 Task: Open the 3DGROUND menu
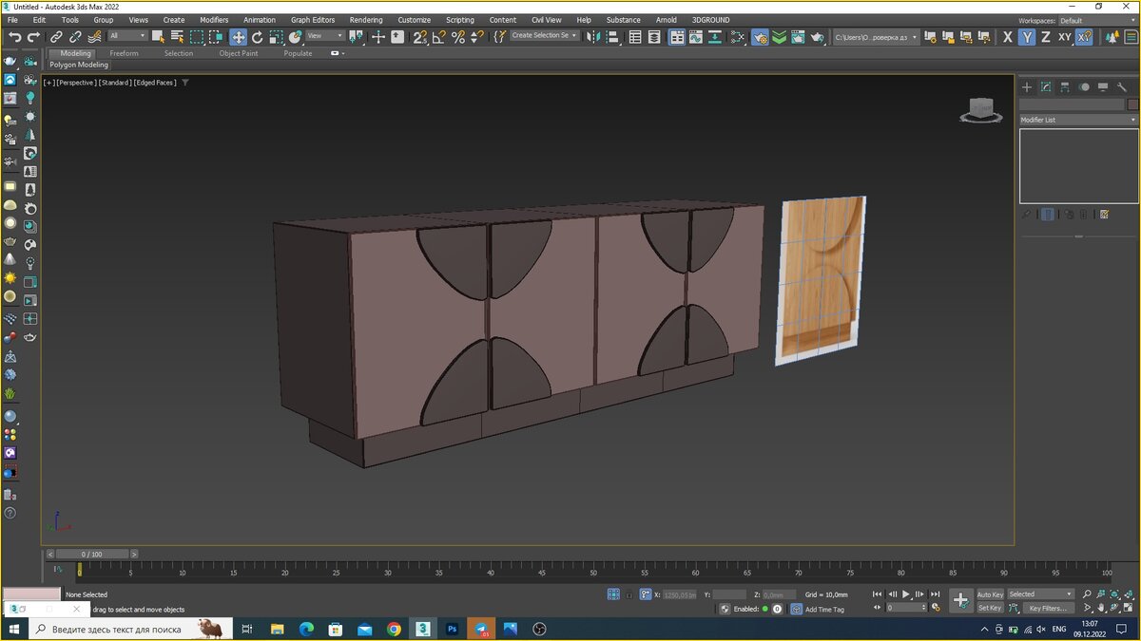coord(711,20)
